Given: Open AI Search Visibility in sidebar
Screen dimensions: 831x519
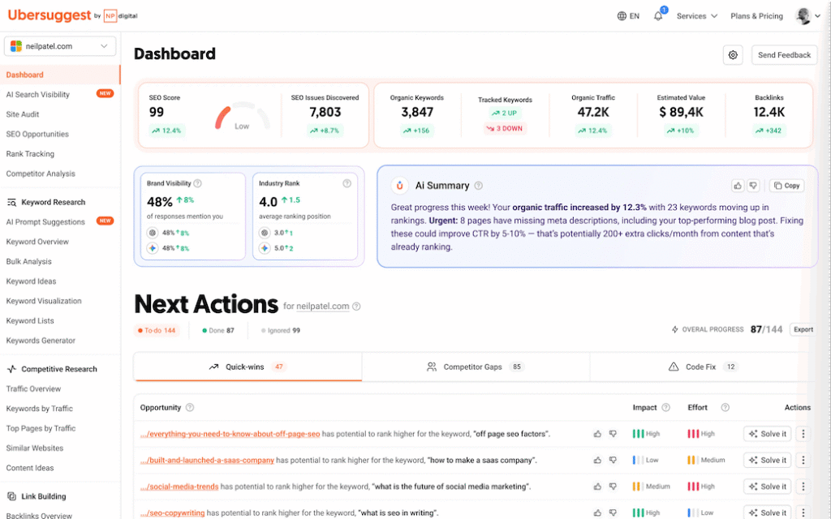Looking at the screenshot, I should 60,94.
